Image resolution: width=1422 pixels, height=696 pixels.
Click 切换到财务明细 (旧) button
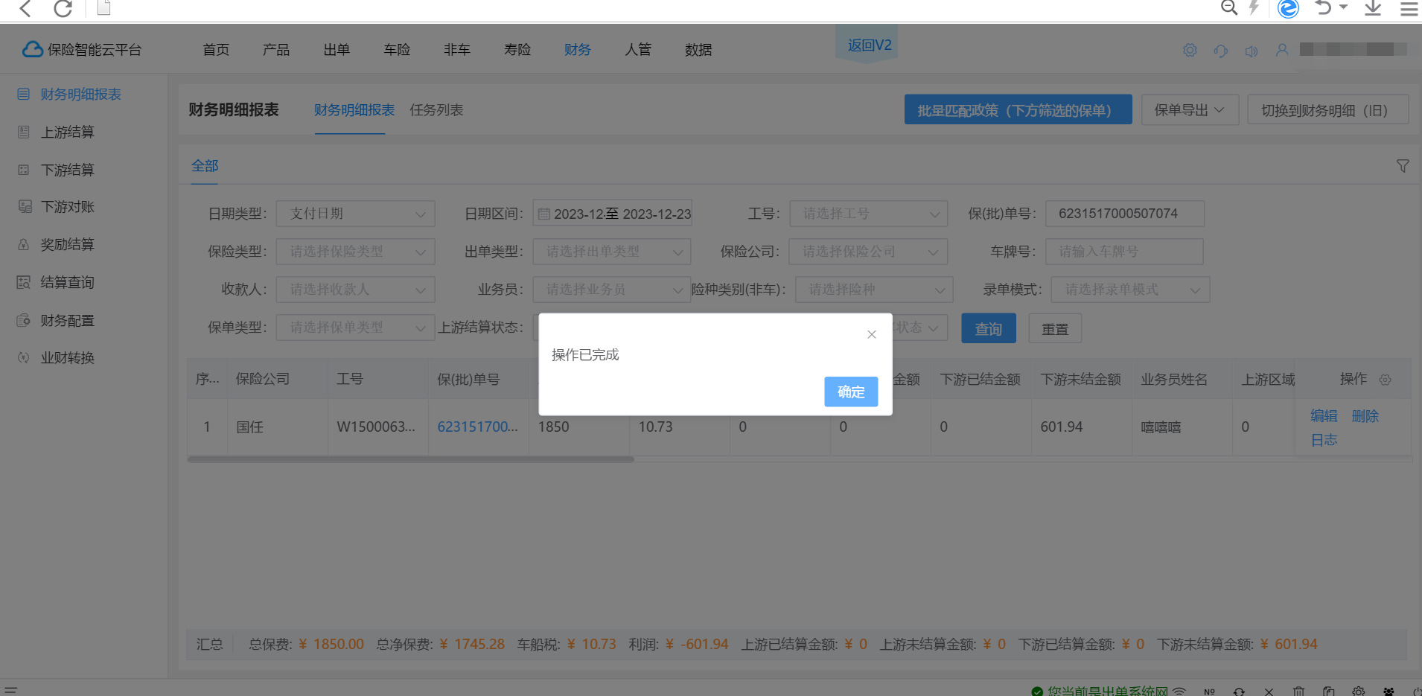pos(1328,110)
